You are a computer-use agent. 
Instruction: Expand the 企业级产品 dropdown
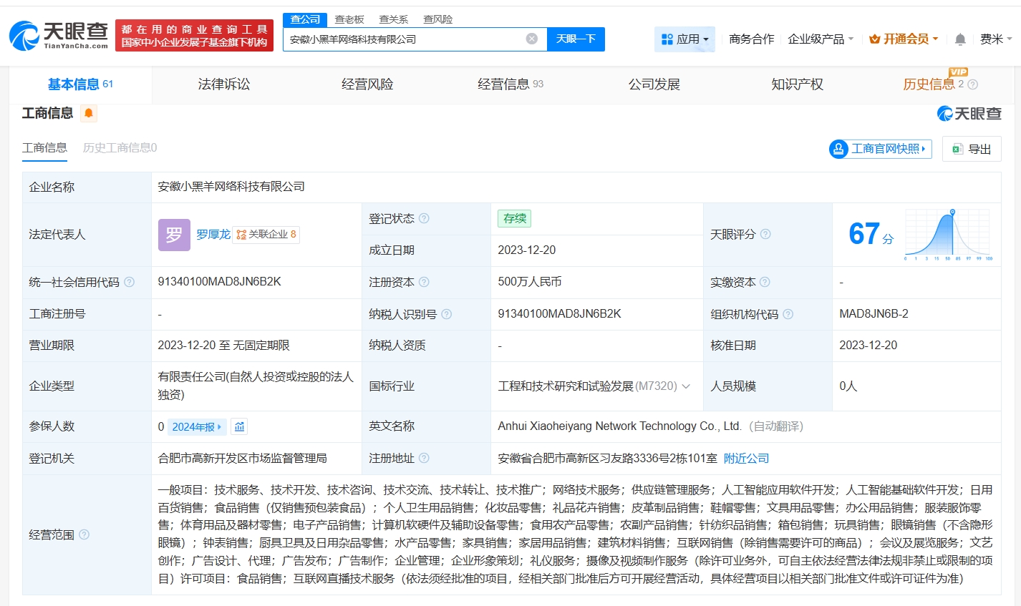tap(821, 39)
